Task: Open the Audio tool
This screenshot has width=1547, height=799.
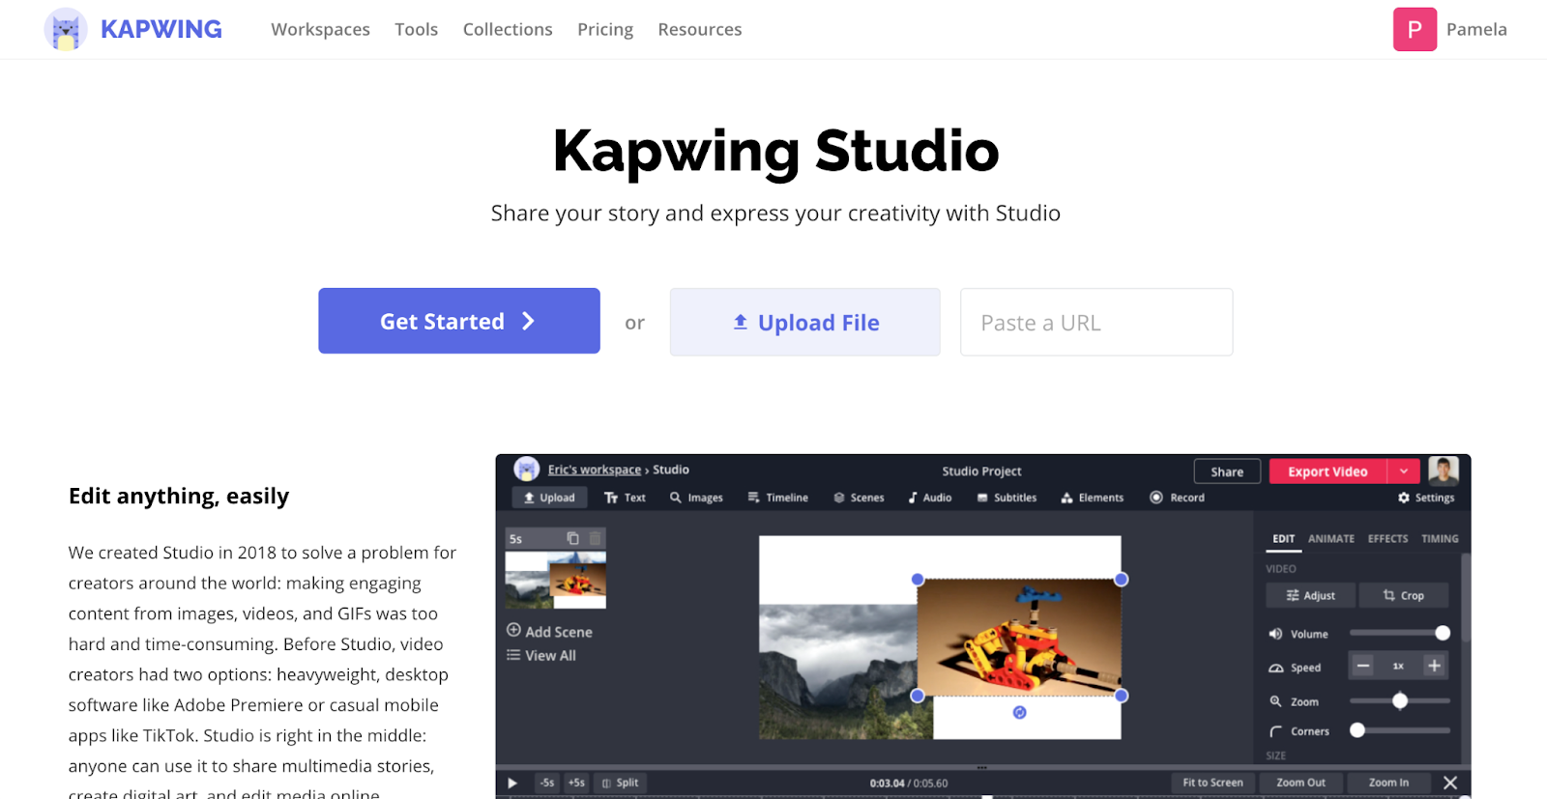Action: pyautogui.click(x=930, y=498)
